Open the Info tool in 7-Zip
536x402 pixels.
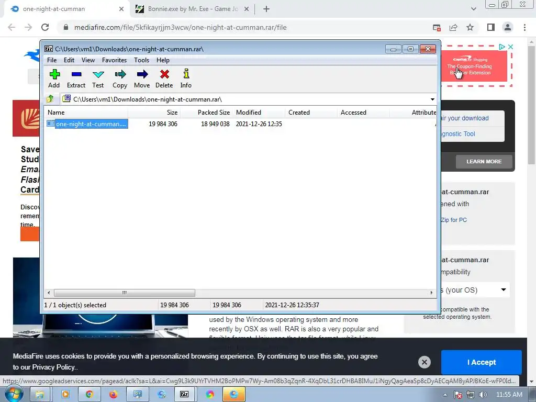pos(186,79)
